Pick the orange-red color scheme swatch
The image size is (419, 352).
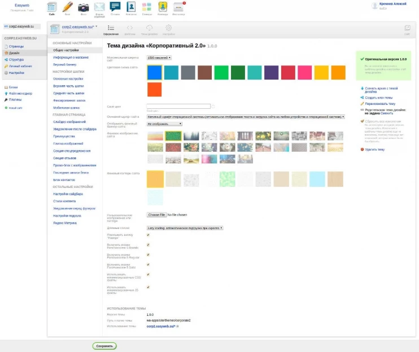coord(154,89)
